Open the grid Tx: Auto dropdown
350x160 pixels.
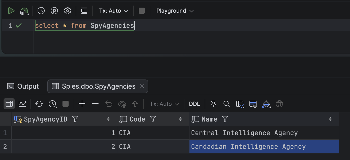(164, 104)
